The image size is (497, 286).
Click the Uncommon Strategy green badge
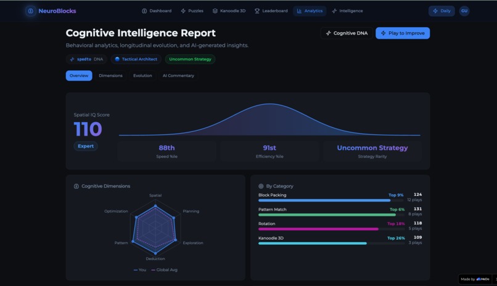(190, 59)
